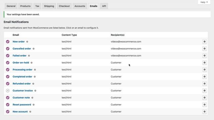Toggle enabled checkmark for Customer note email
The width and height of the screenshot is (214, 120).
(8, 98)
